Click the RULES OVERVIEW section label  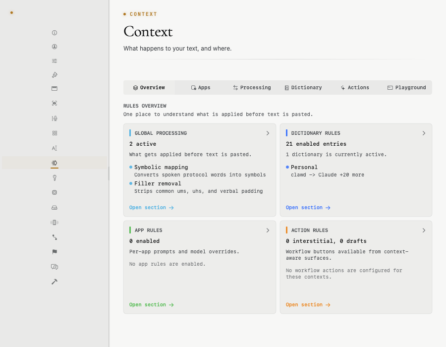[145, 106]
